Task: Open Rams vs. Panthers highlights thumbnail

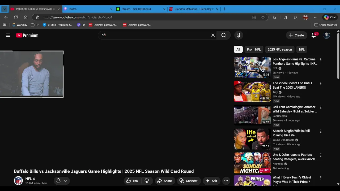Action: [x=252, y=67]
